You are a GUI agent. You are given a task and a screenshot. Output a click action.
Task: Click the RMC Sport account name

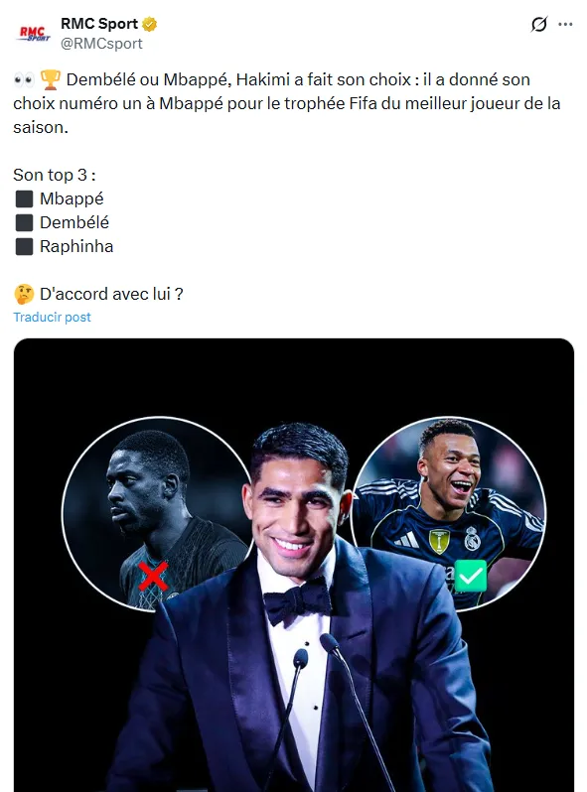click(x=99, y=24)
